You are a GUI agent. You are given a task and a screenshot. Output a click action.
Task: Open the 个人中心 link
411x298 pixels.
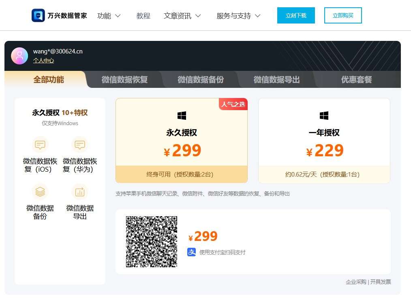point(43,60)
